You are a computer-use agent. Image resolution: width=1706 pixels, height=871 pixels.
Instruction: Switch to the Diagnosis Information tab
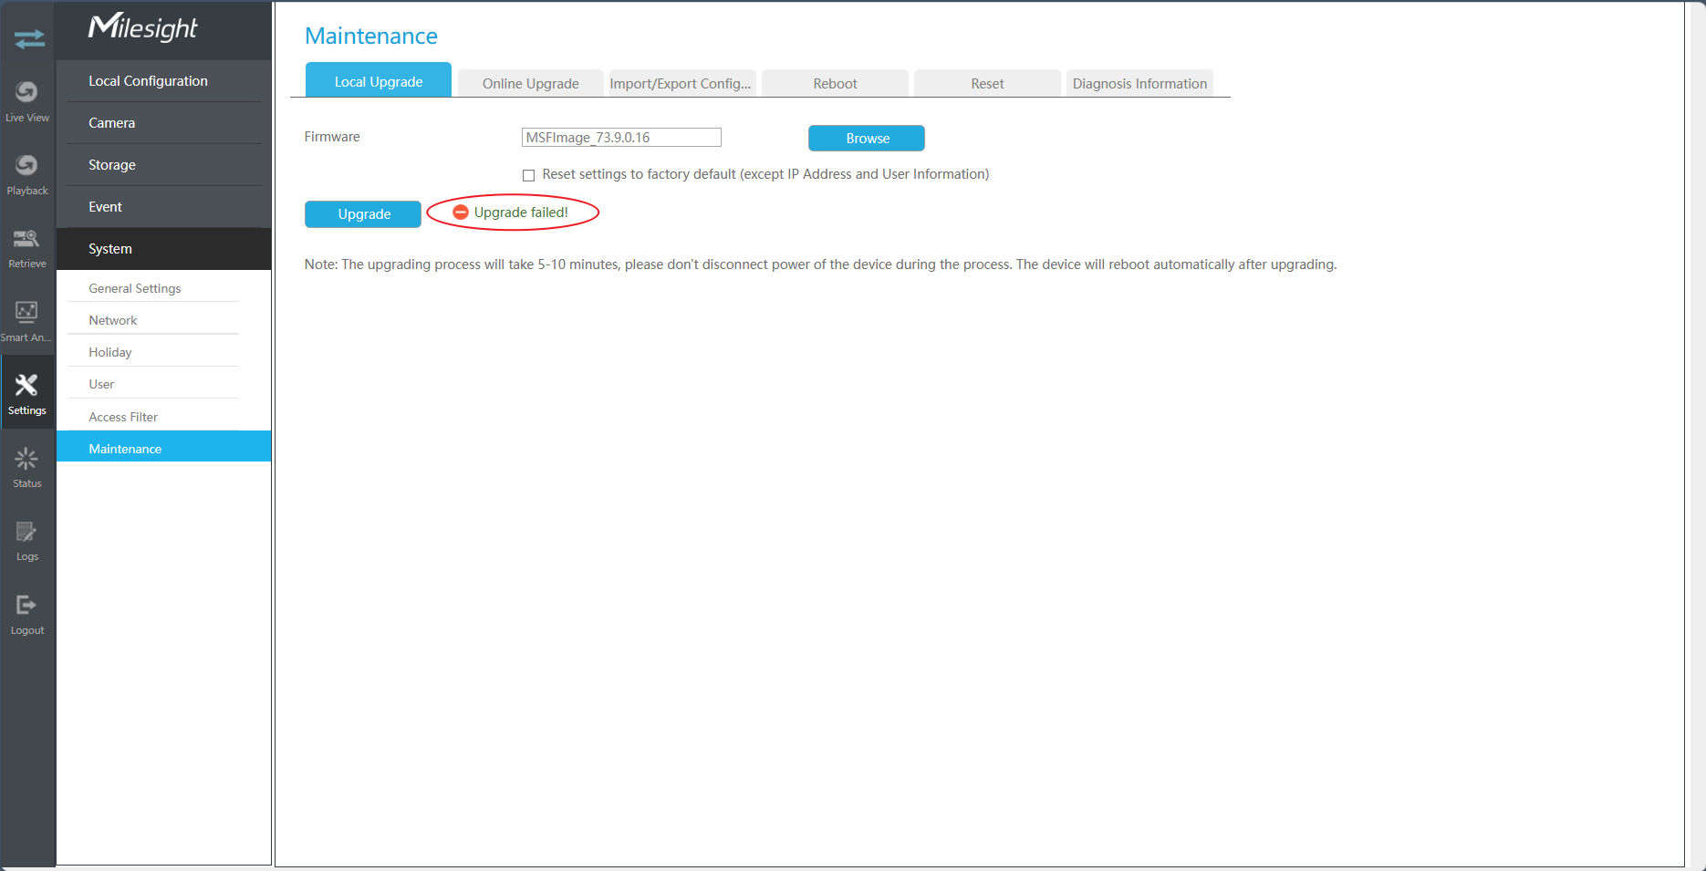click(x=1139, y=83)
